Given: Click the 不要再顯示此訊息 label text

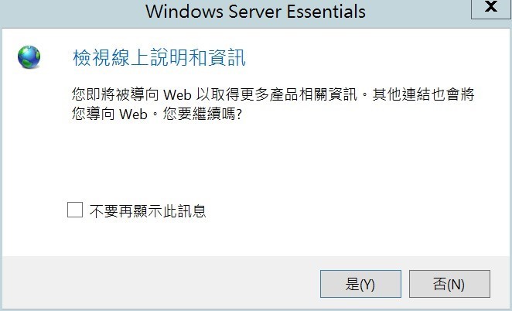Looking at the screenshot, I should click(147, 210).
